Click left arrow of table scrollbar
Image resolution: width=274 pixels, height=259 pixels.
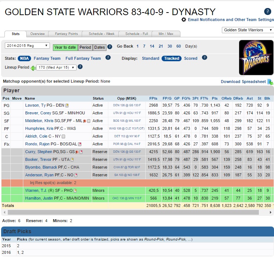4,212
